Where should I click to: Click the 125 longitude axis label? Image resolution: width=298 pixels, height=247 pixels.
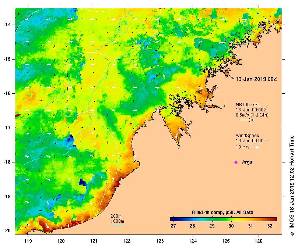tap(226, 241)
